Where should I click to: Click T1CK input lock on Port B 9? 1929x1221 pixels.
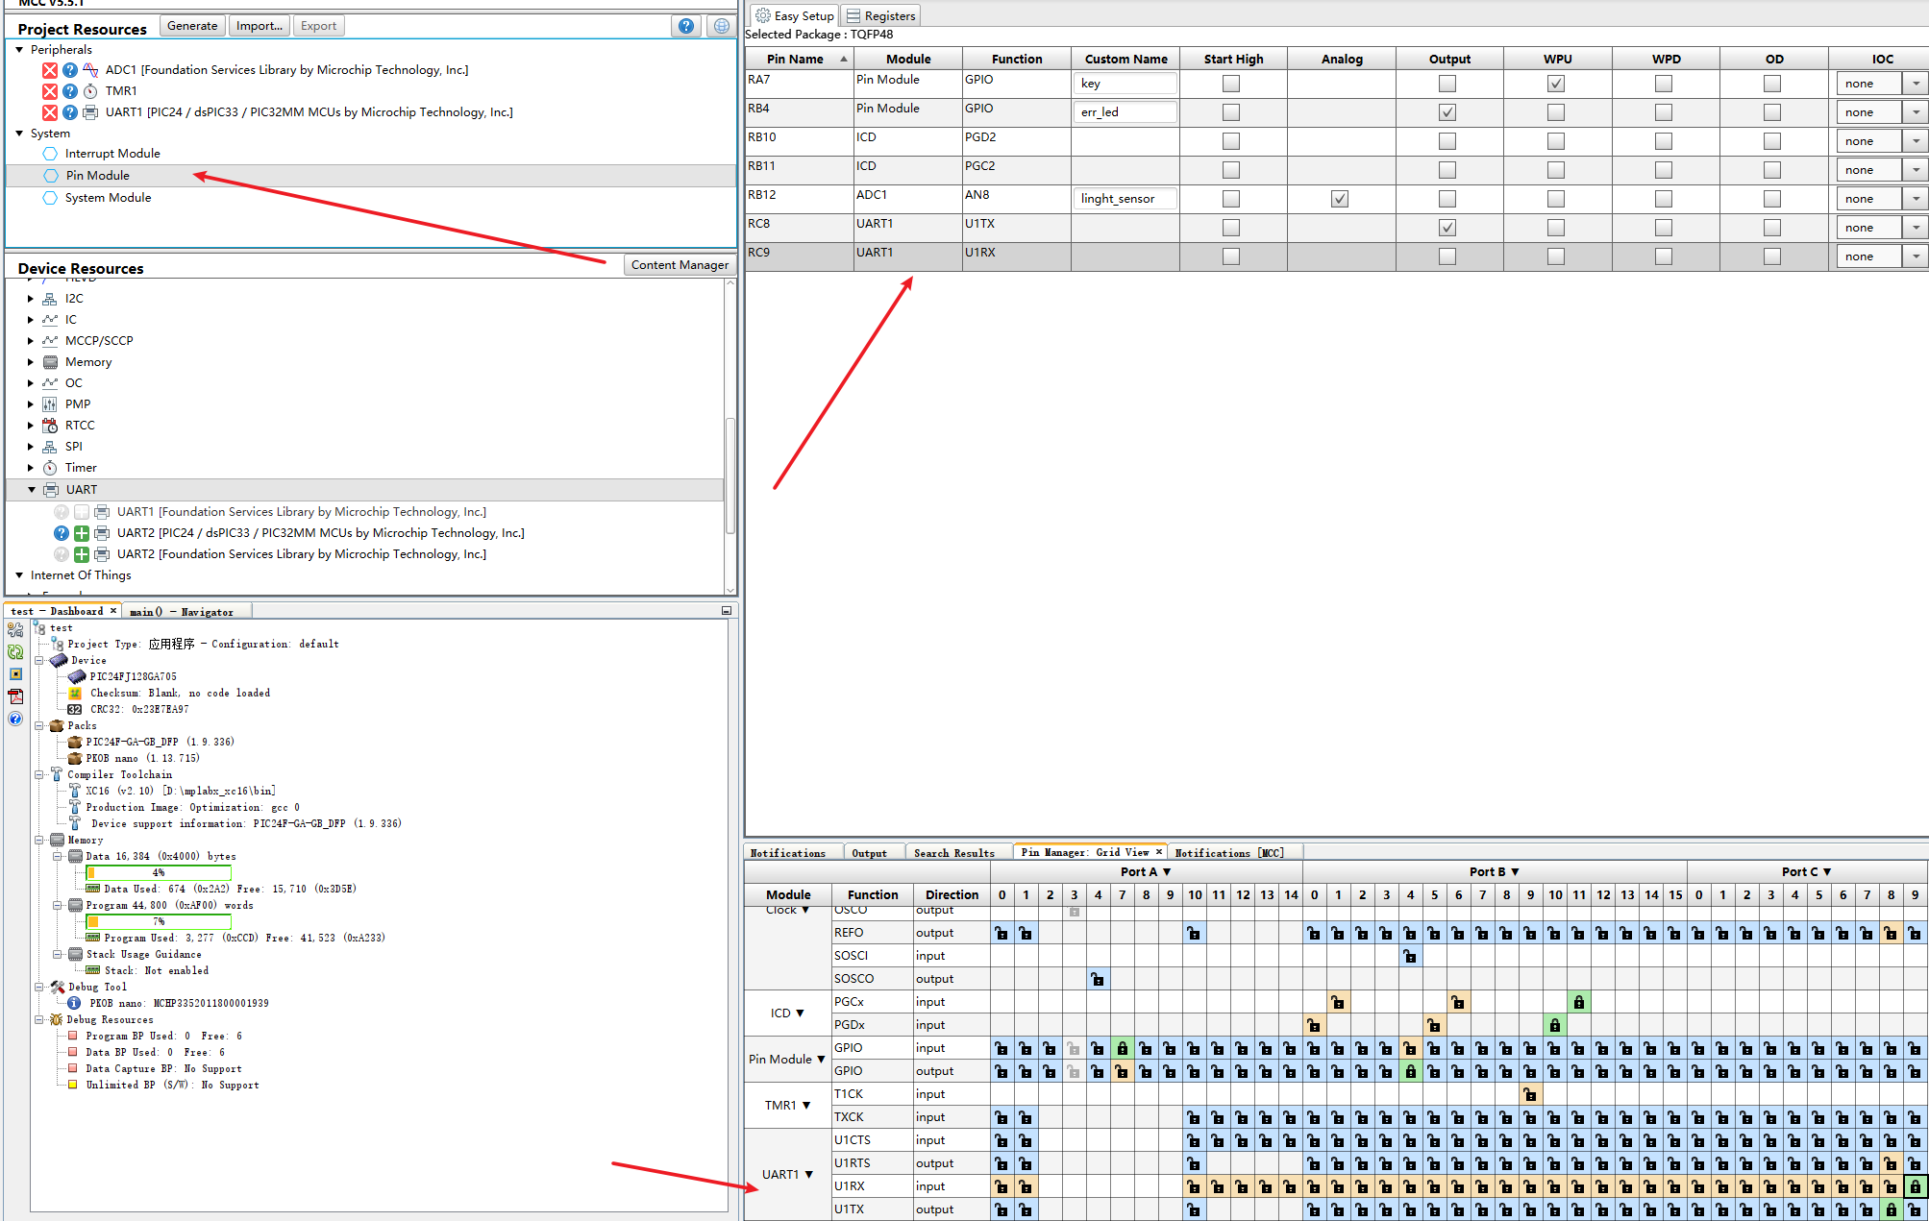(1530, 1094)
